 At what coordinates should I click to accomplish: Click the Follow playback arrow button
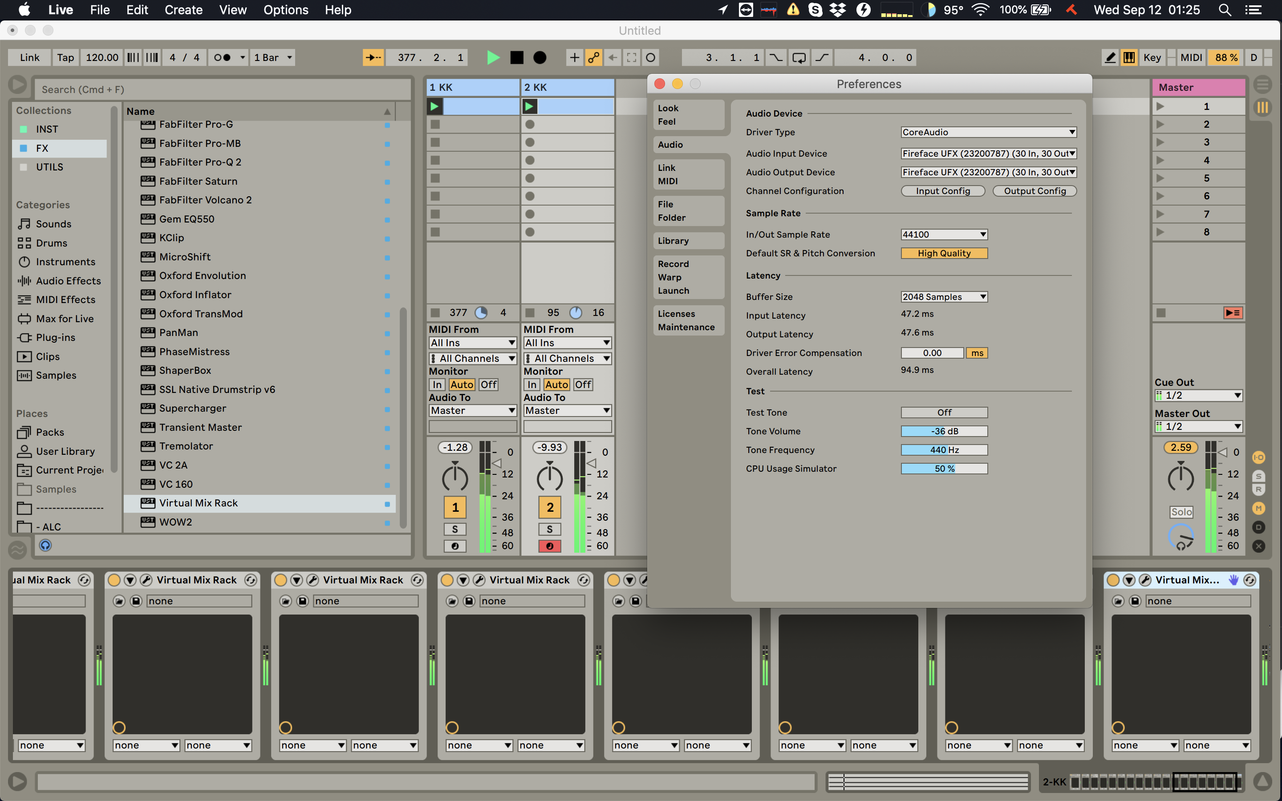click(373, 57)
